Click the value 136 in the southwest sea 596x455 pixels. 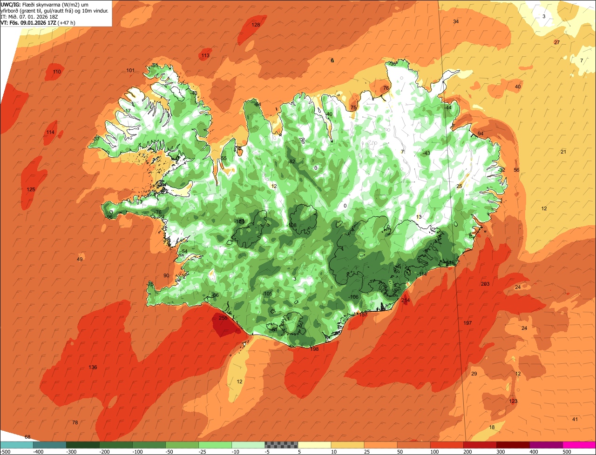click(93, 368)
